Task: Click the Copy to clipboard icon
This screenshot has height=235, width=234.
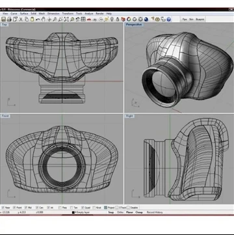Action: click(27, 19)
